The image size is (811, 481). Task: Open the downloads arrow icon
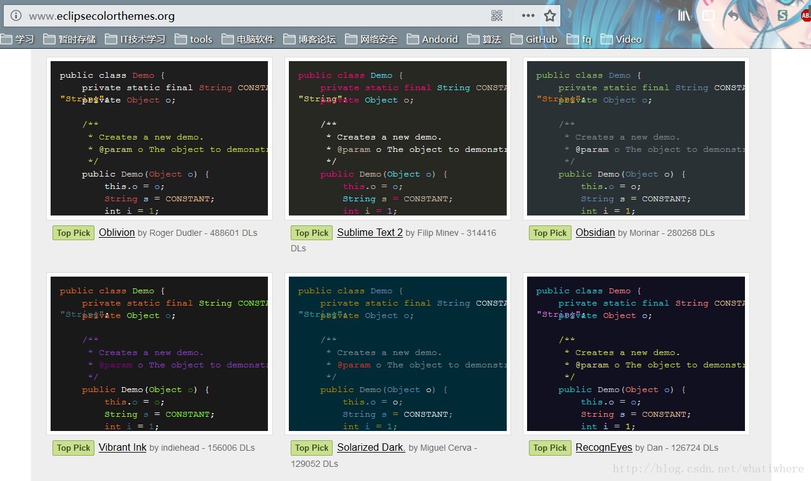[659, 16]
